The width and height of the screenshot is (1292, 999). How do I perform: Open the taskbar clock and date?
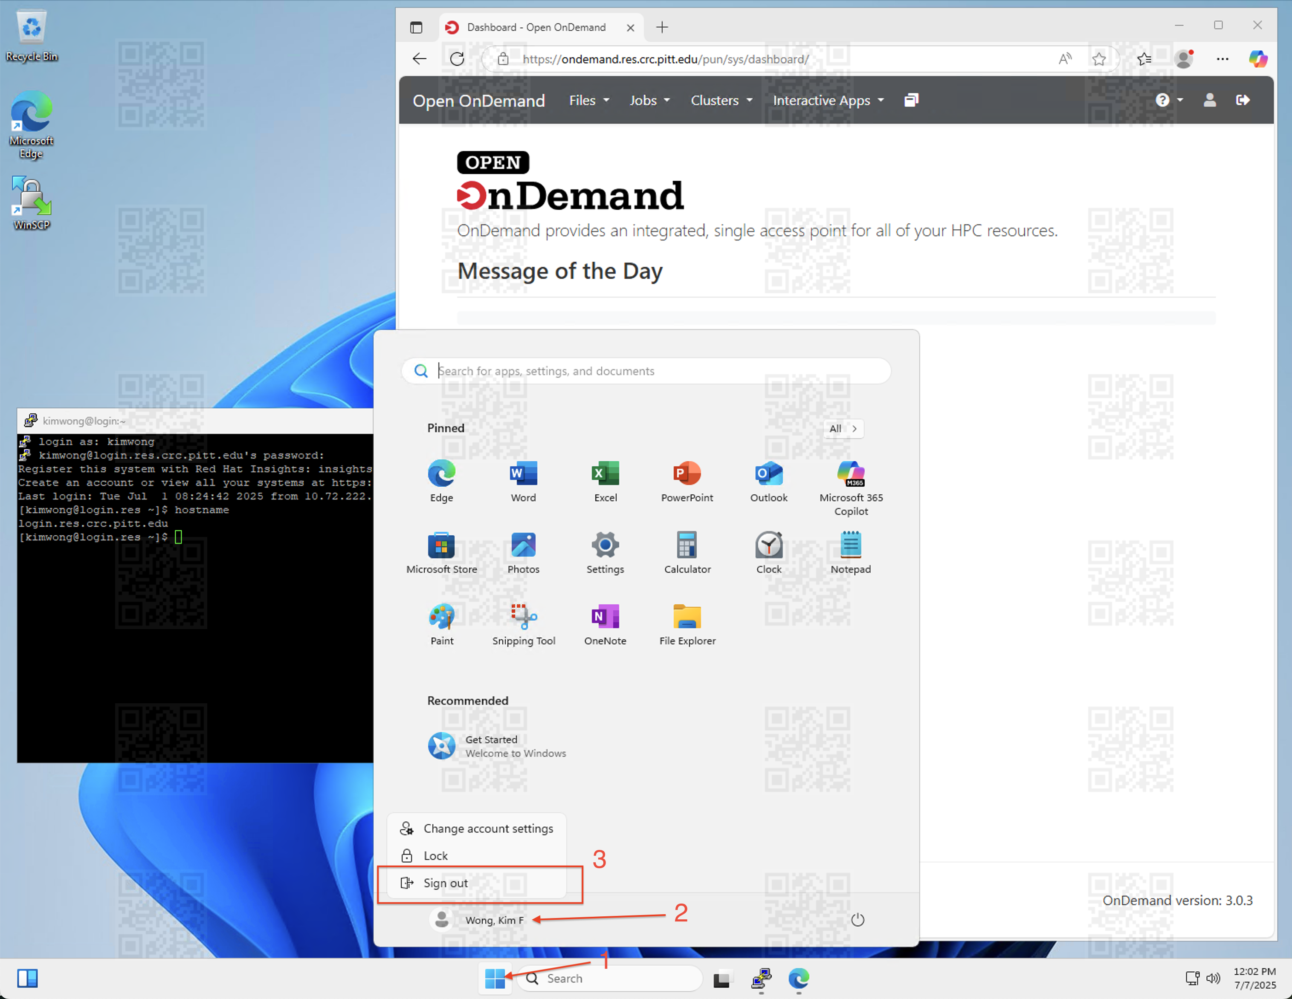tap(1255, 978)
